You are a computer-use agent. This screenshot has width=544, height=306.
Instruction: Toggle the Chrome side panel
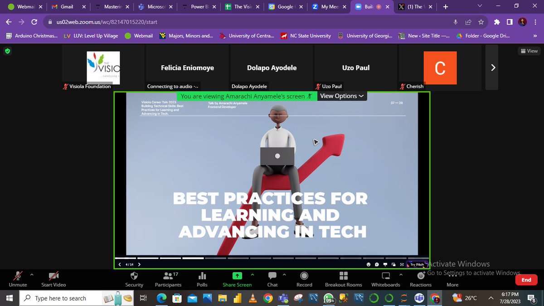coord(510,22)
